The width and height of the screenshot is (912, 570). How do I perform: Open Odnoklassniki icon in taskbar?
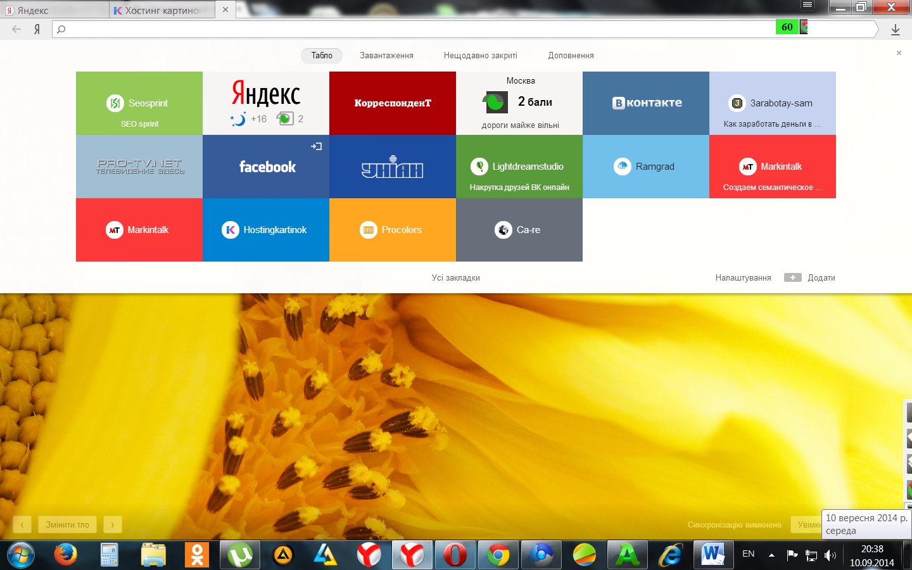(x=197, y=555)
